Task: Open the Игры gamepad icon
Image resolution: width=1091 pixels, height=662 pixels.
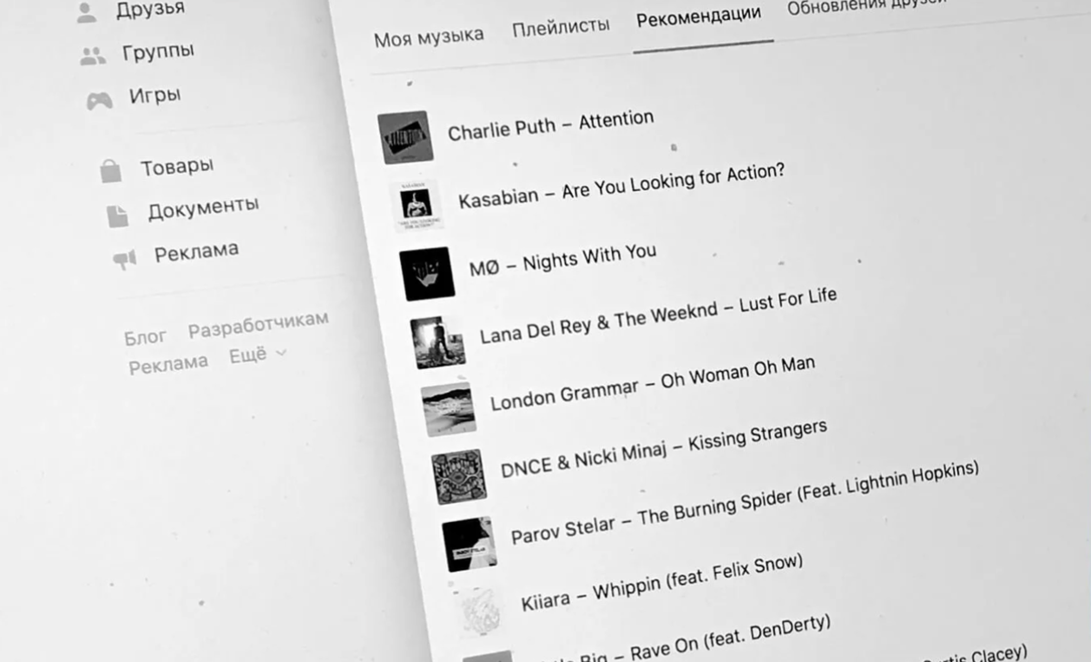Action: point(99,100)
